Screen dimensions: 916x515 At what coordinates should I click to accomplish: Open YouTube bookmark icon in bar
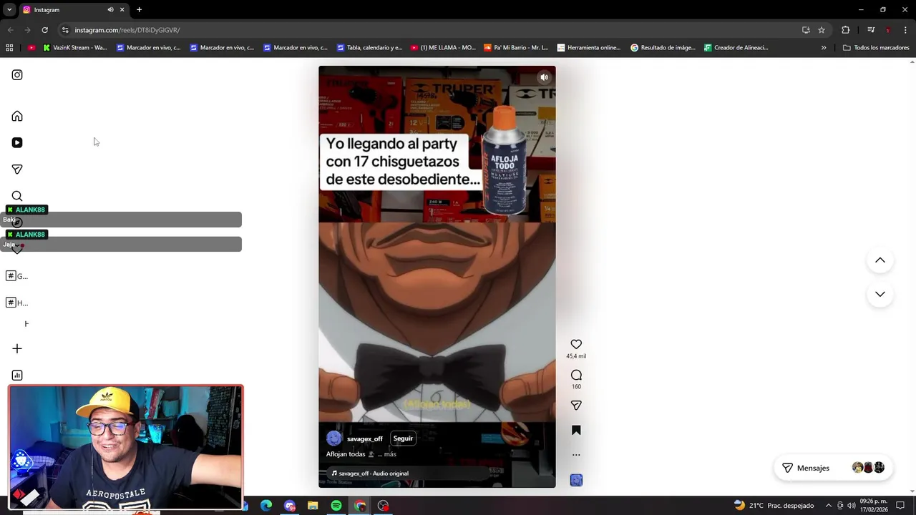[x=31, y=48]
